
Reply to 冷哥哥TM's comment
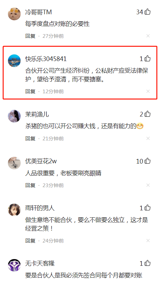[30, 36]
